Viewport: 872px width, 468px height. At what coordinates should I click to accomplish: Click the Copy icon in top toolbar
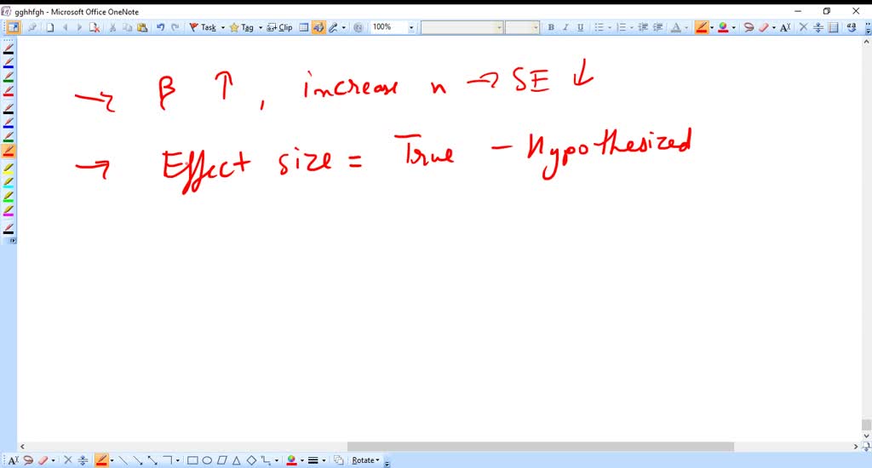[127, 27]
